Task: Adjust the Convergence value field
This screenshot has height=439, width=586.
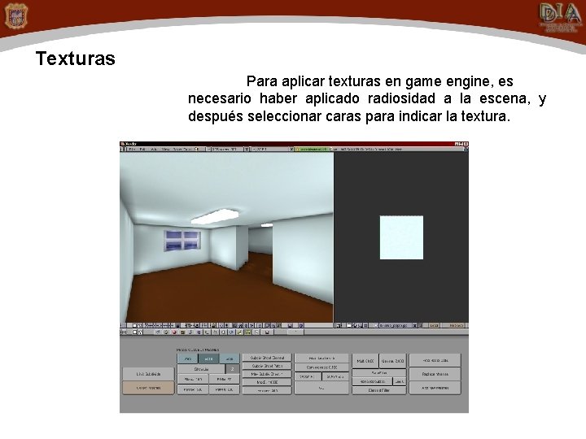Action: [x=321, y=367]
